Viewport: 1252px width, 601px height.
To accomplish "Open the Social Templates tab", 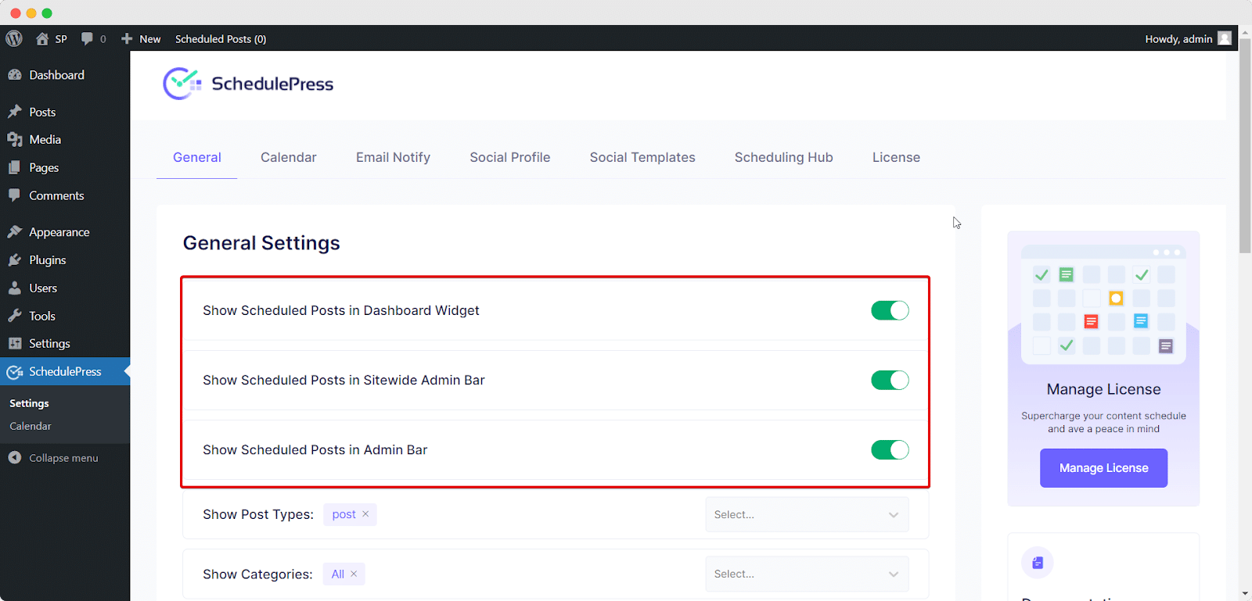I will pos(642,157).
